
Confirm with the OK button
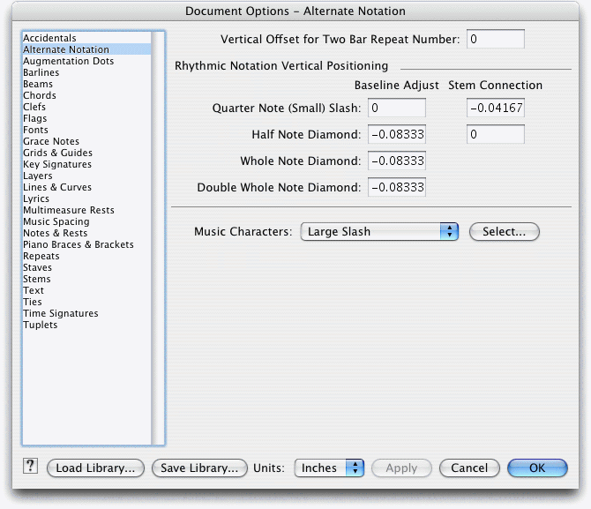[537, 468]
